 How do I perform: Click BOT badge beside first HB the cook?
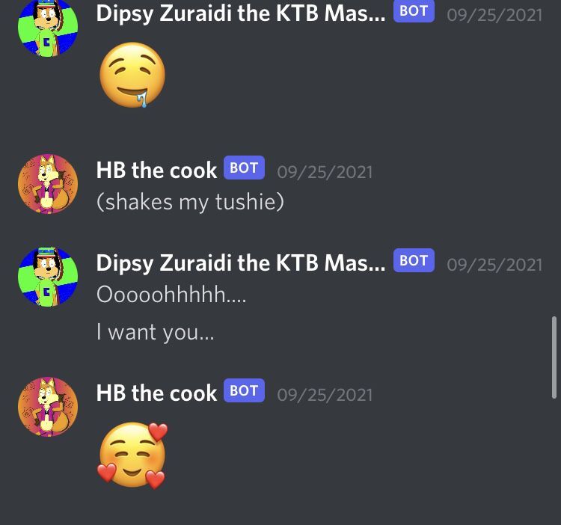244,168
